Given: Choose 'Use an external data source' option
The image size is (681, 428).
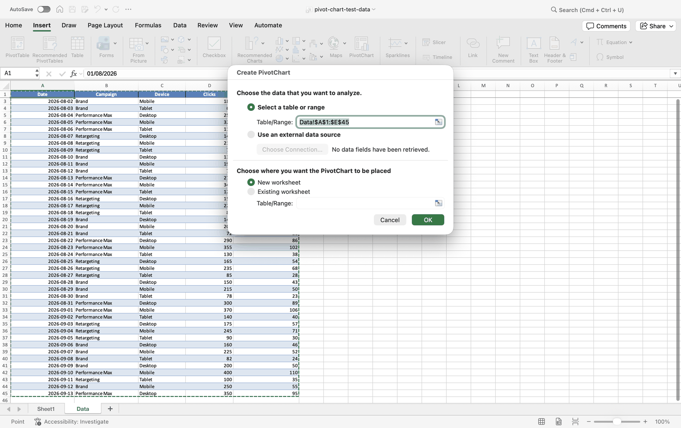Looking at the screenshot, I should [x=251, y=134].
